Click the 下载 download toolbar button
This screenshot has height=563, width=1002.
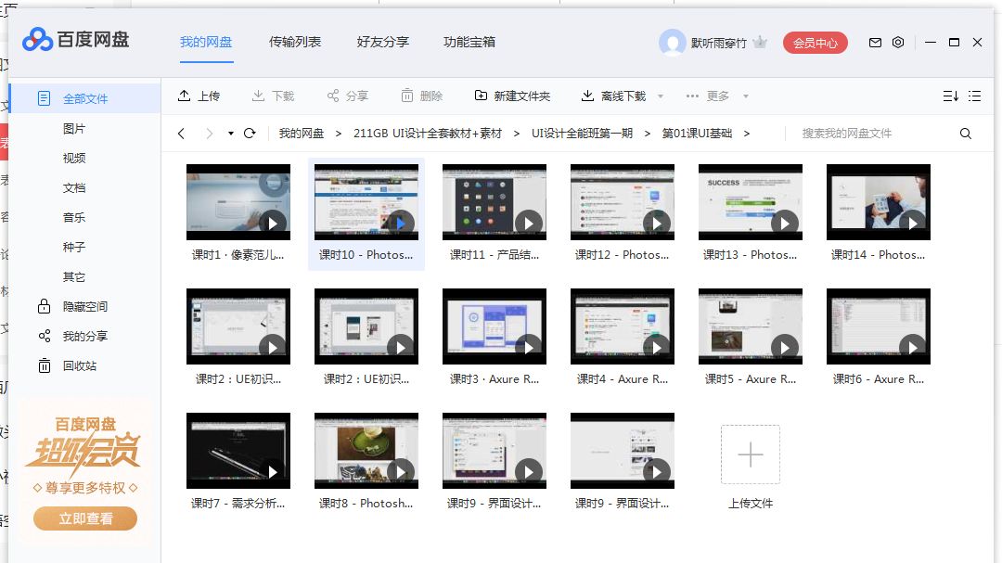273,96
